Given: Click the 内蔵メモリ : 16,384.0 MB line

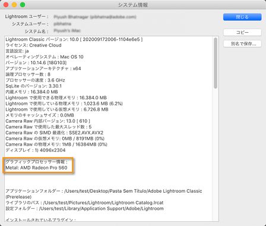Looking at the screenshot, I should point(31,92).
